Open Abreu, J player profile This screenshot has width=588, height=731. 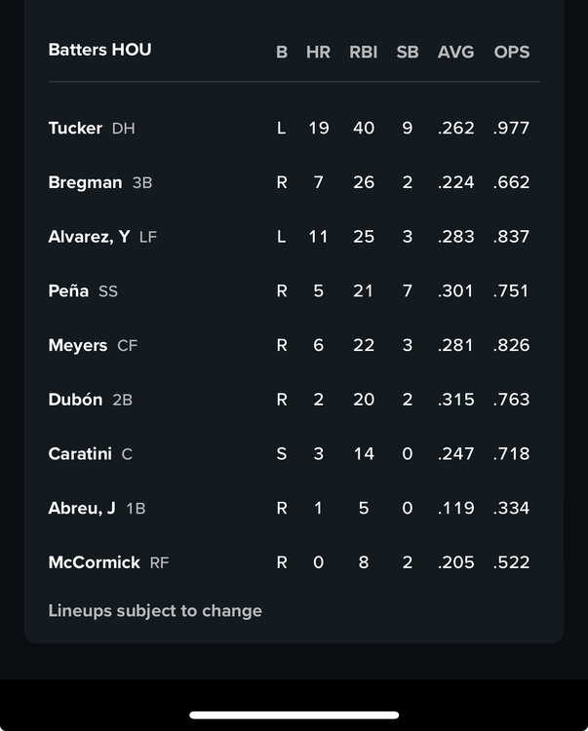(x=82, y=508)
